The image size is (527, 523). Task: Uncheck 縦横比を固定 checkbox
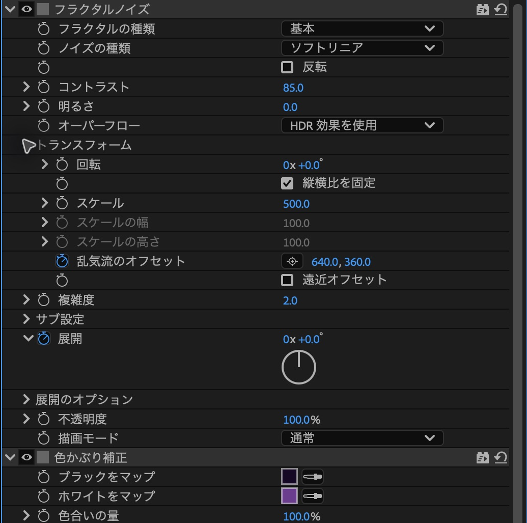coord(287,183)
